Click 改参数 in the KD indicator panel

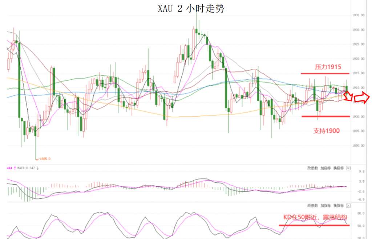coord(312,206)
